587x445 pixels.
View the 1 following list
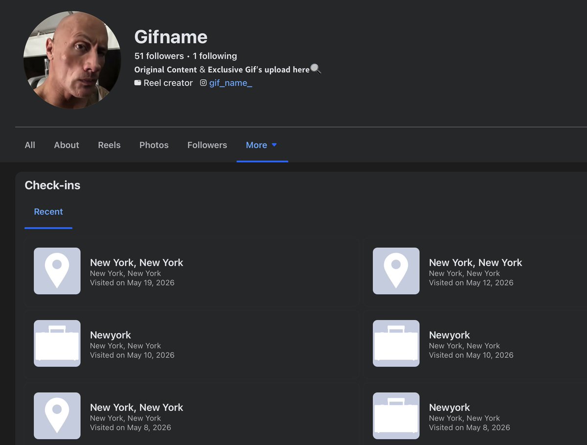[x=215, y=56]
